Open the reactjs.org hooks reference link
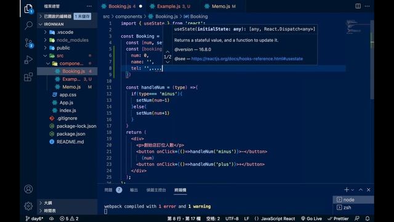The height and width of the screenshot is (222, 394). click(x=247, y=59)
